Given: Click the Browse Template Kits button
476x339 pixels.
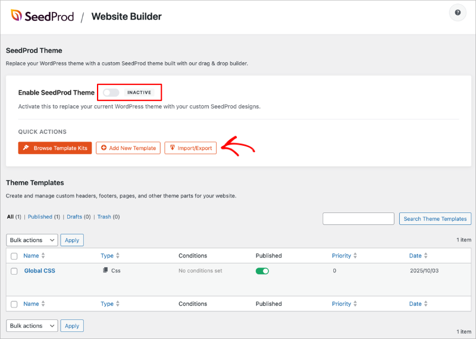Looking at the screenshot, I should point(55,148).
